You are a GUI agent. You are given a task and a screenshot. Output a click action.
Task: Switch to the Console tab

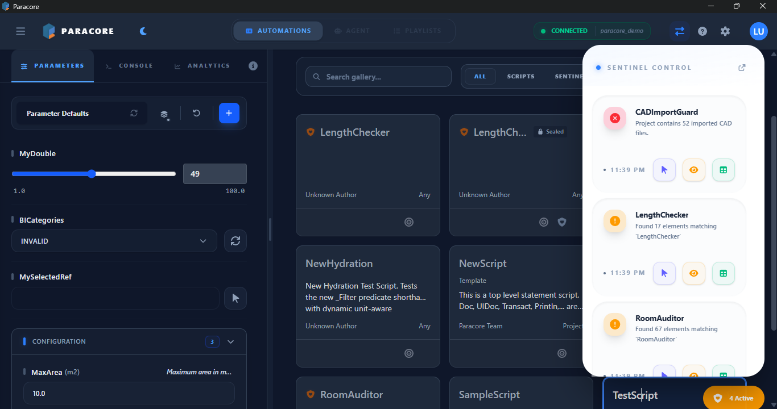[x=129, y=66]
